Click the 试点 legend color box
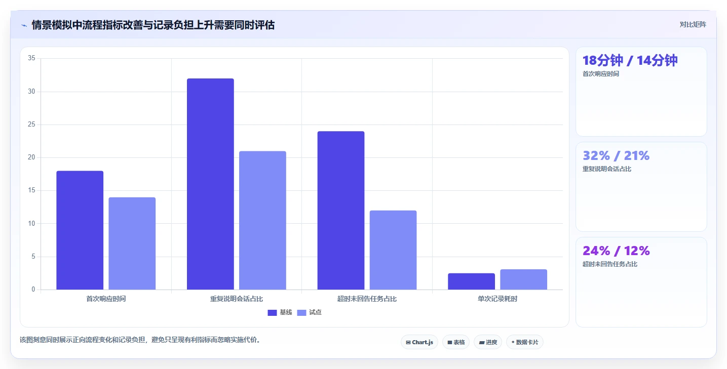 click(301, 313)
